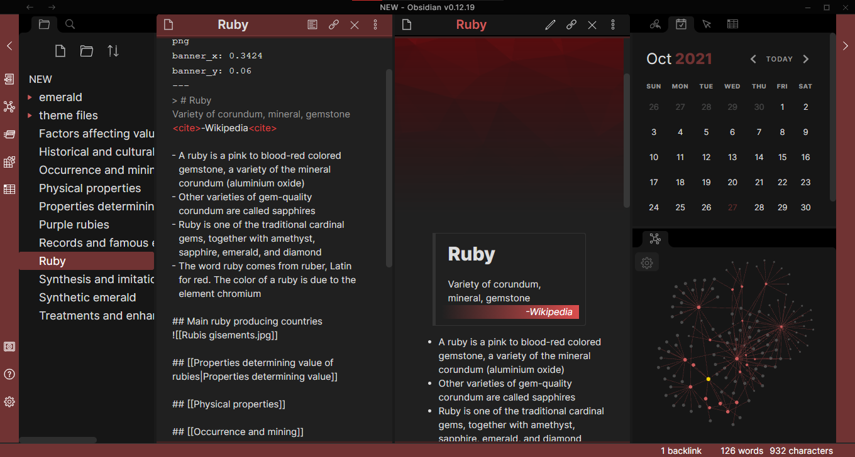Screen dimensions: 855x457
Task: Switch editor pane to preview mode
Action: pos(312,25)
